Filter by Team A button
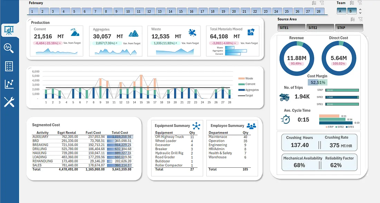The image size is (380, 203). point(340,11)
